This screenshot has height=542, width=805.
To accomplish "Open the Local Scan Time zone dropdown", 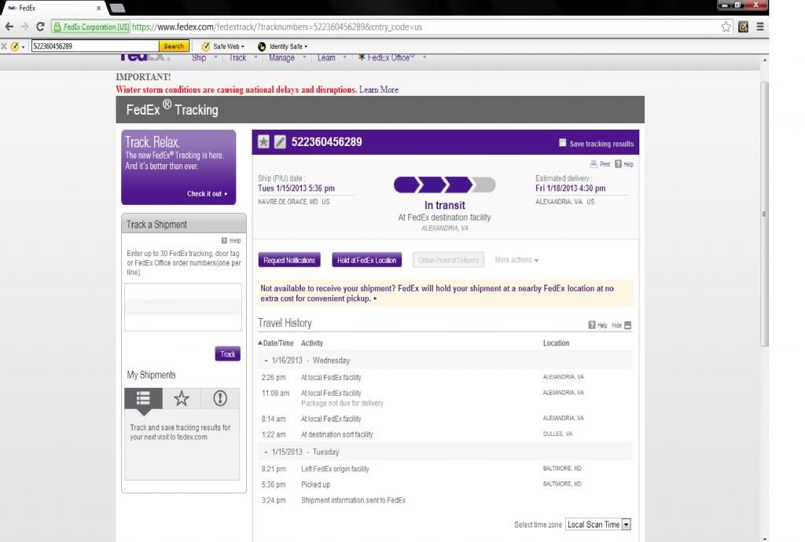I will (x=597, y=525).
